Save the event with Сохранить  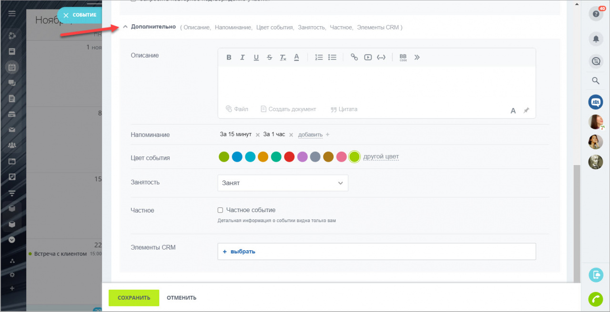[x=133, y=298]
